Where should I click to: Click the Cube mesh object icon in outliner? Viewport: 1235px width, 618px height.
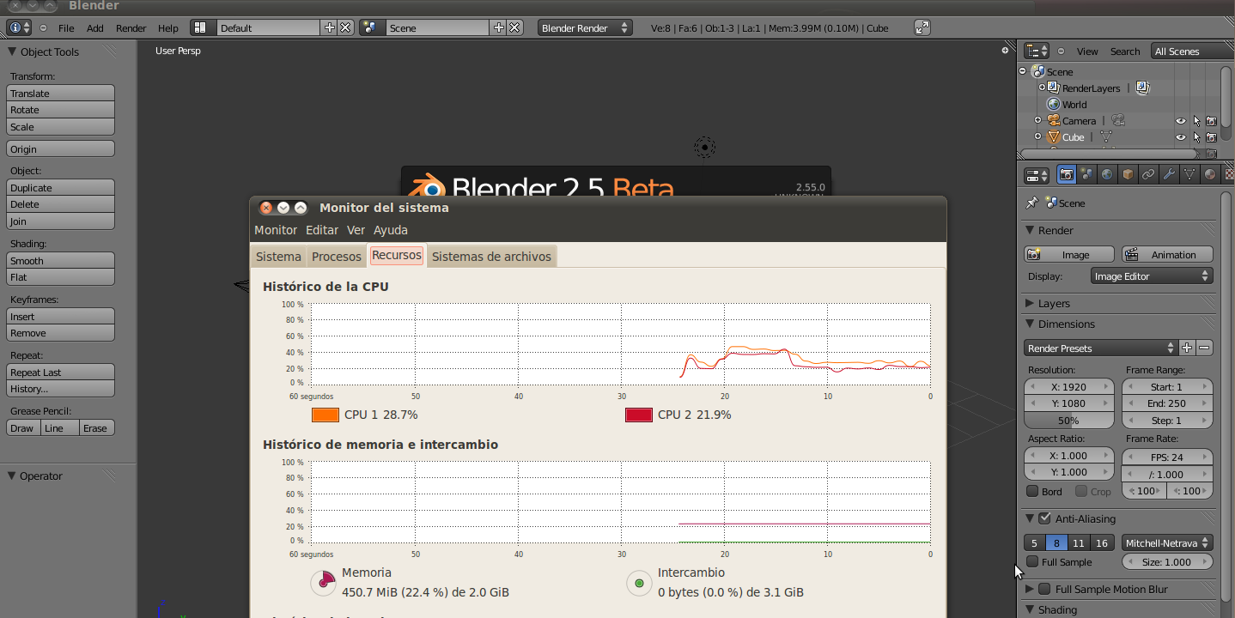(1053, 137)
